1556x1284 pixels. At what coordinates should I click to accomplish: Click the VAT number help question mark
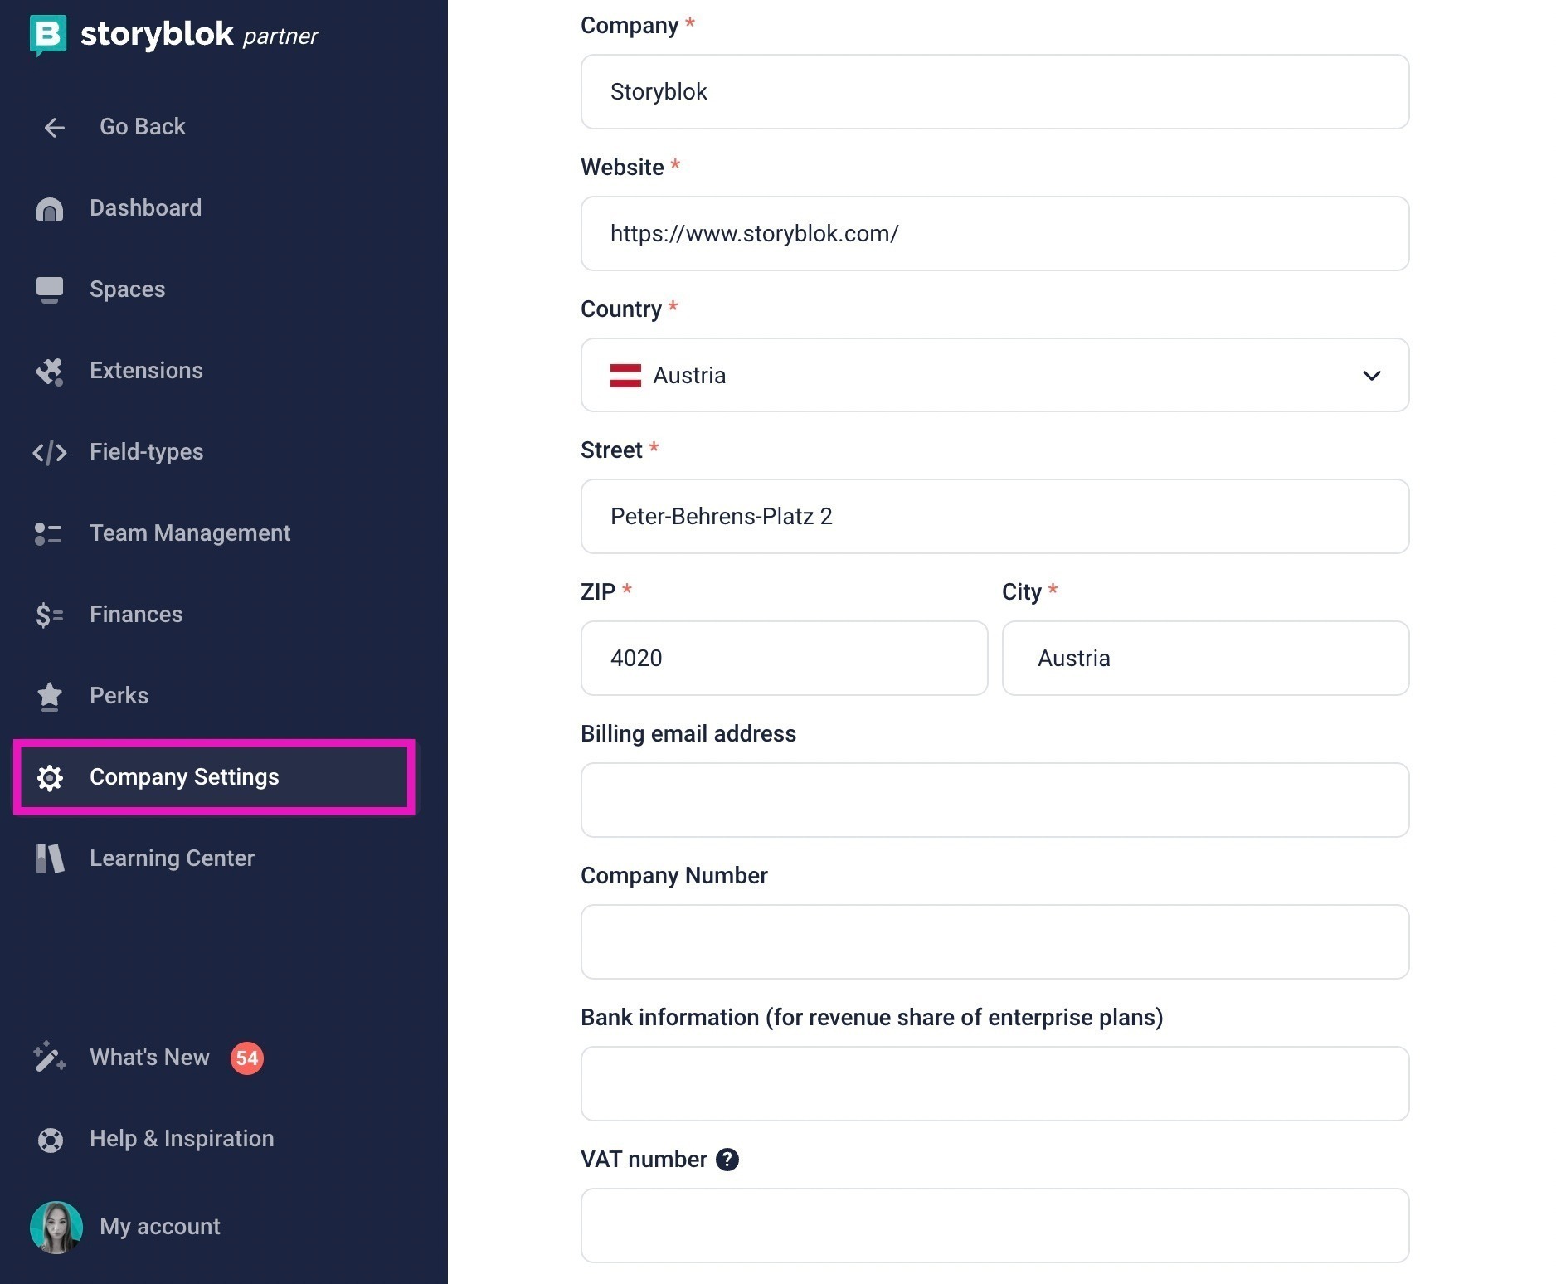pos(727,1160)
